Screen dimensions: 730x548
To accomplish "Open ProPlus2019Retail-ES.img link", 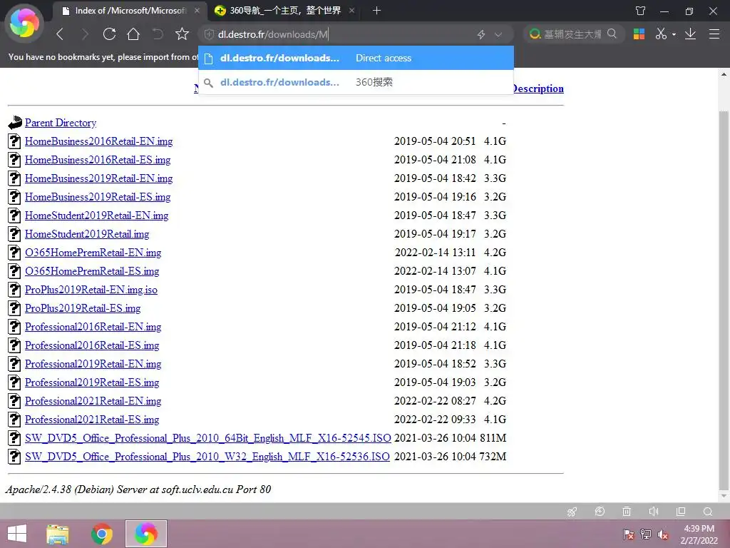I will tap(83, 308).
